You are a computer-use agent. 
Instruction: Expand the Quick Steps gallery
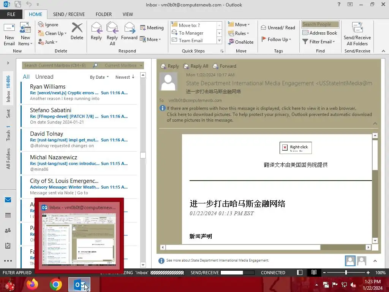tap(219, 40)
